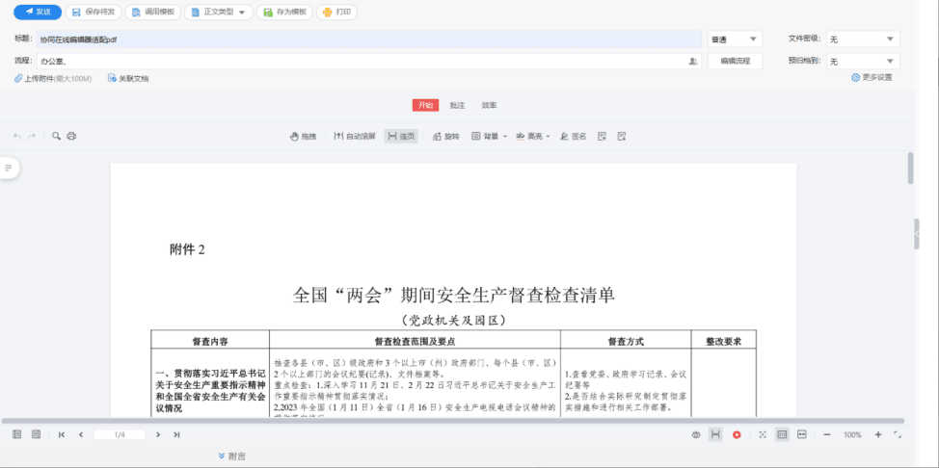Click the 旋转 rotate tool

click(446, 137)
